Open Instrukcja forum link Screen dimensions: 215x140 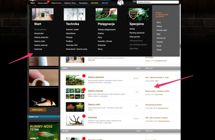[136, 41]
